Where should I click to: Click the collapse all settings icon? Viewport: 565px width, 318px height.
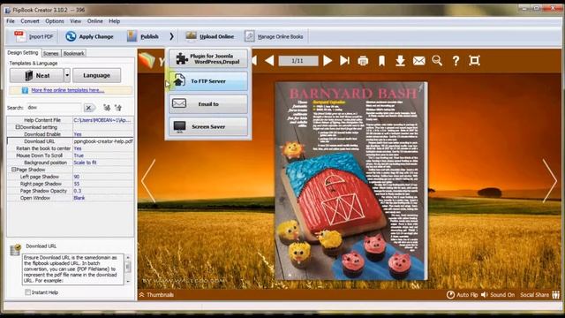(118, 108)
